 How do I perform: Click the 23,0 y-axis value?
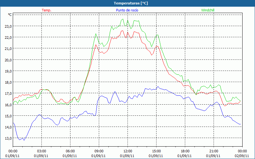click(x=8, y=26)
